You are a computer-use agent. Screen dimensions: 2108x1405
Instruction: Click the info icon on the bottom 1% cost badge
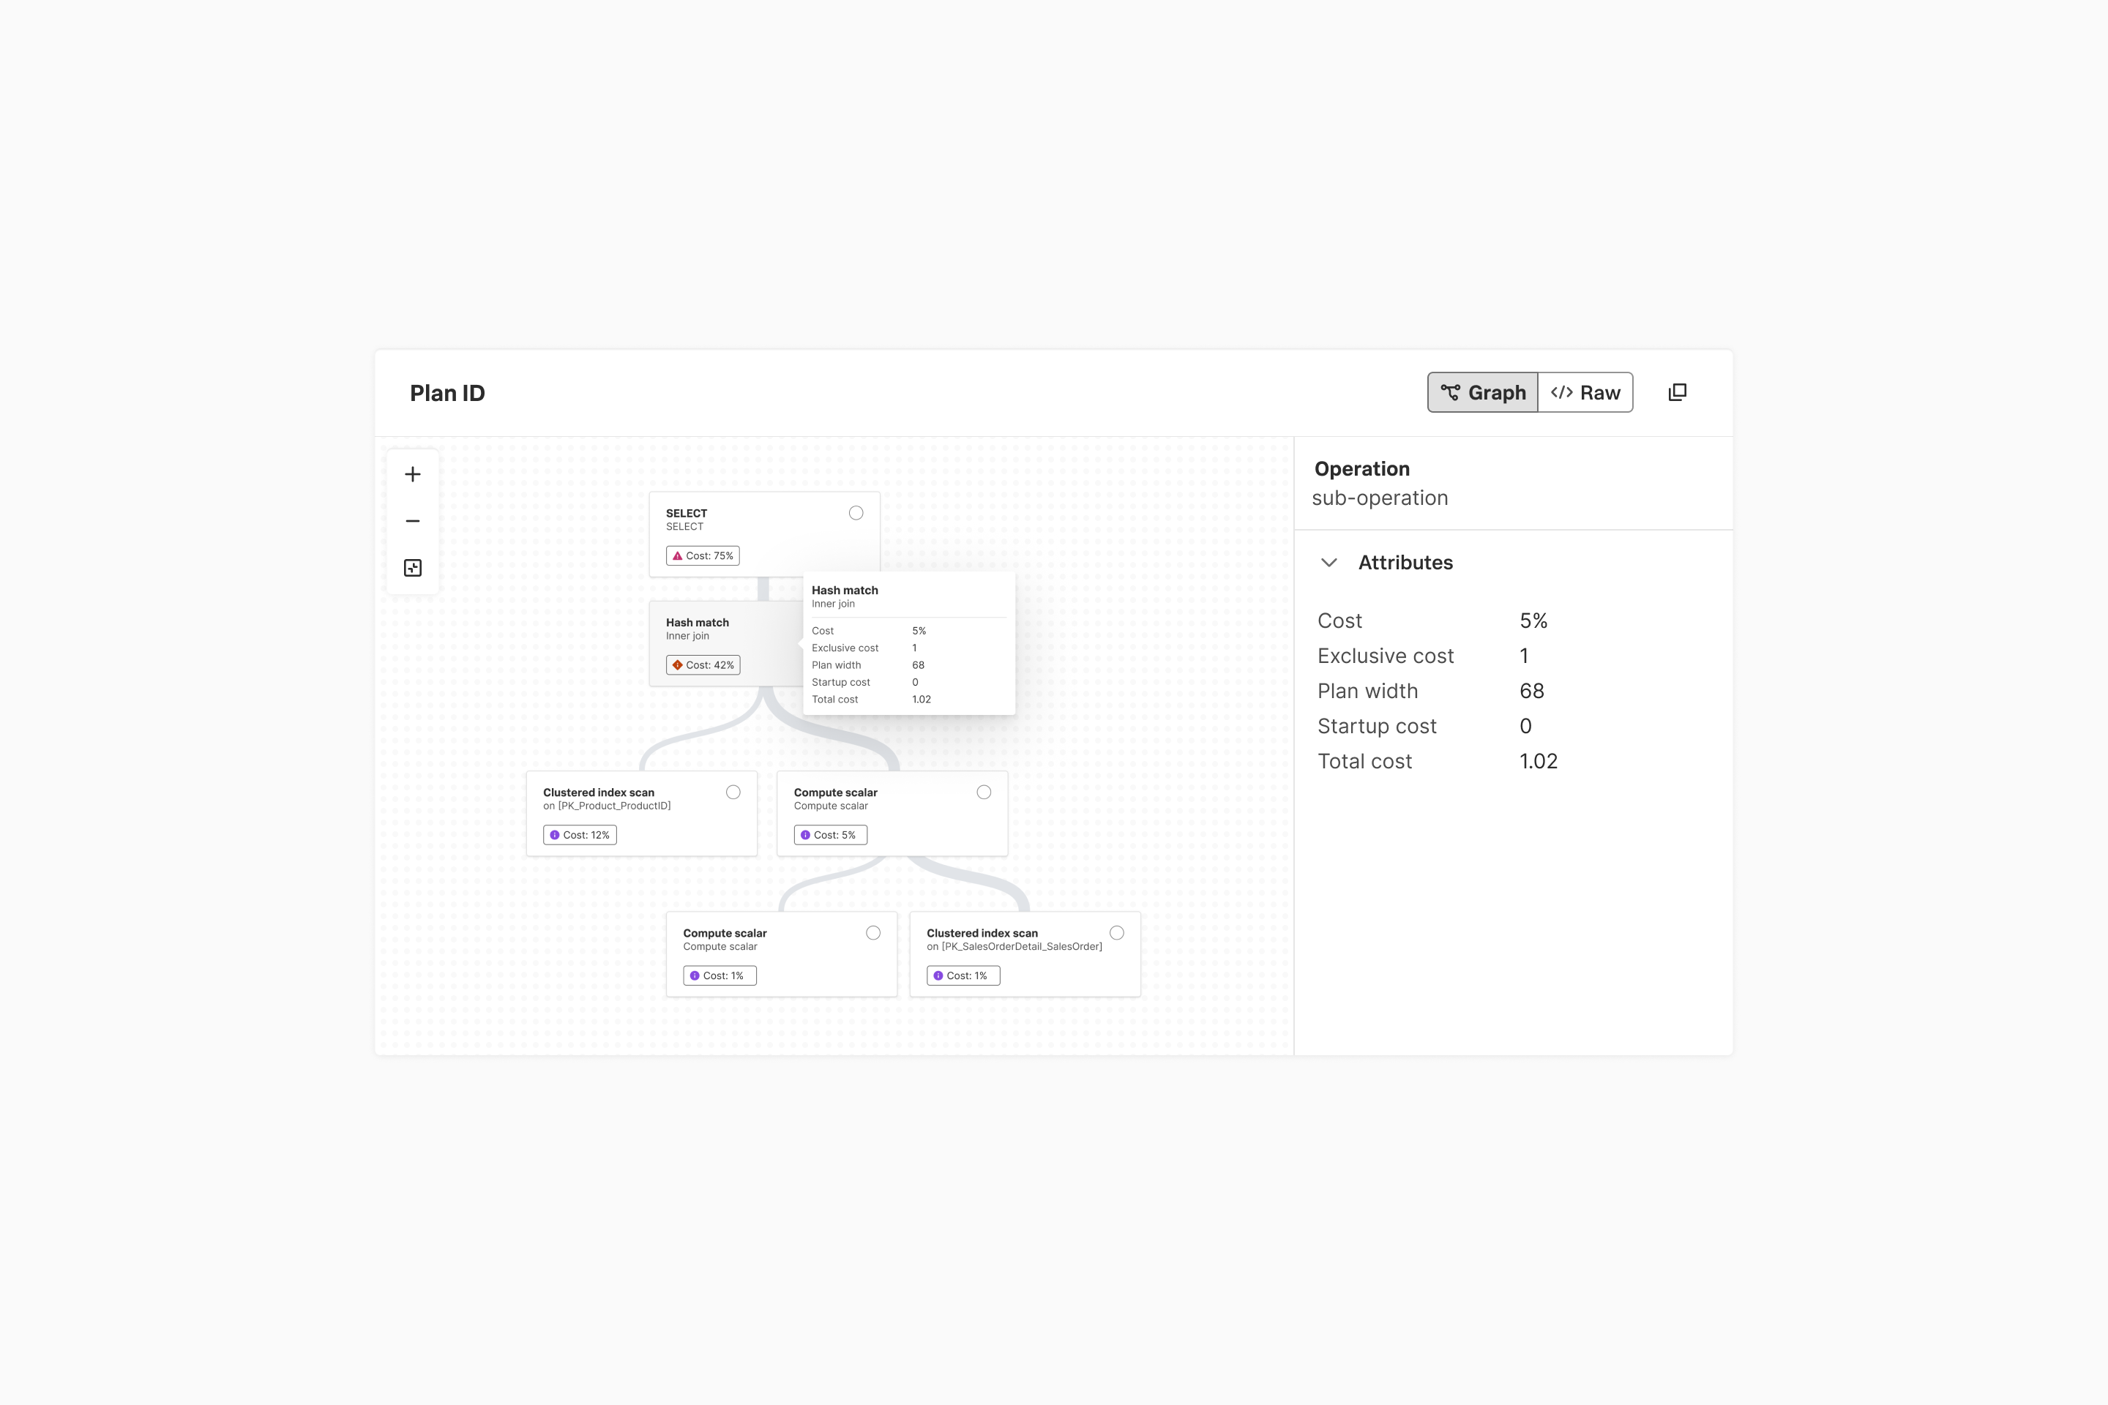click(938, 975)
